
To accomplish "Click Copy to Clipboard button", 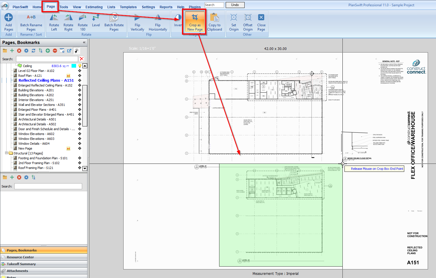I will click(x=215, y=22).
